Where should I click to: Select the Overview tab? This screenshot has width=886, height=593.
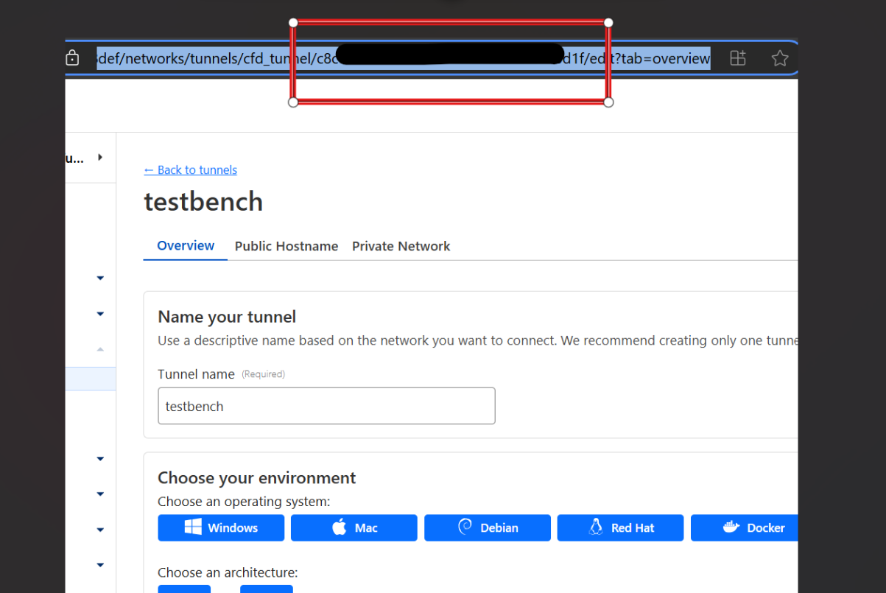point(186,245)
